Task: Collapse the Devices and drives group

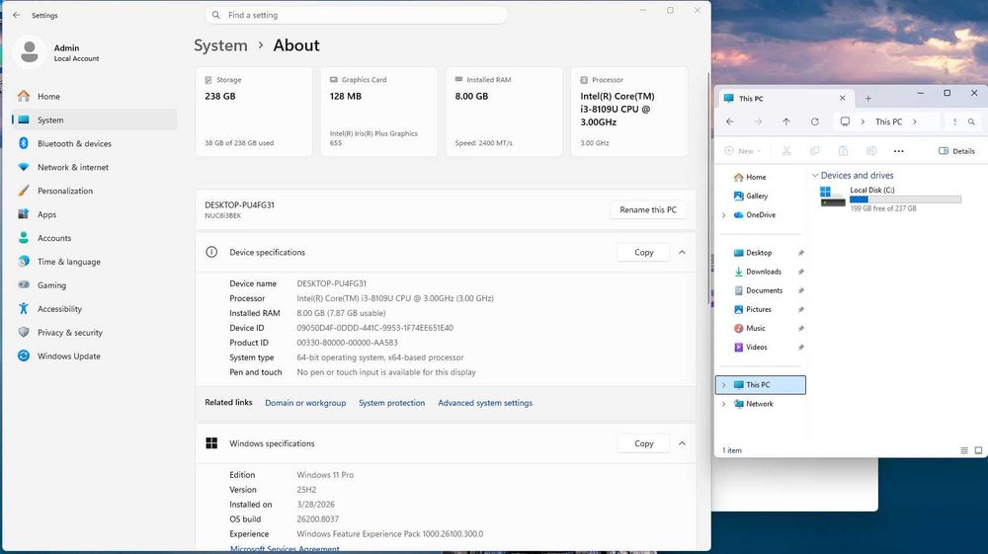Action: point(815,176)
